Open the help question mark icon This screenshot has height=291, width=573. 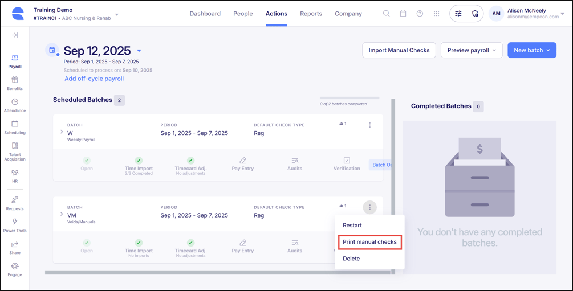(420, 14)
